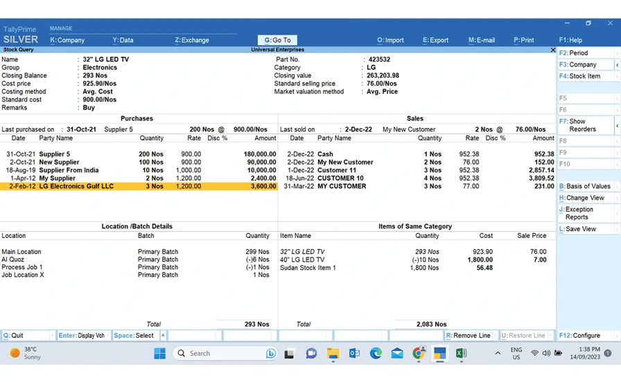
Task: Open Excel from the taskbar
Action: click(x=461, y=353)
